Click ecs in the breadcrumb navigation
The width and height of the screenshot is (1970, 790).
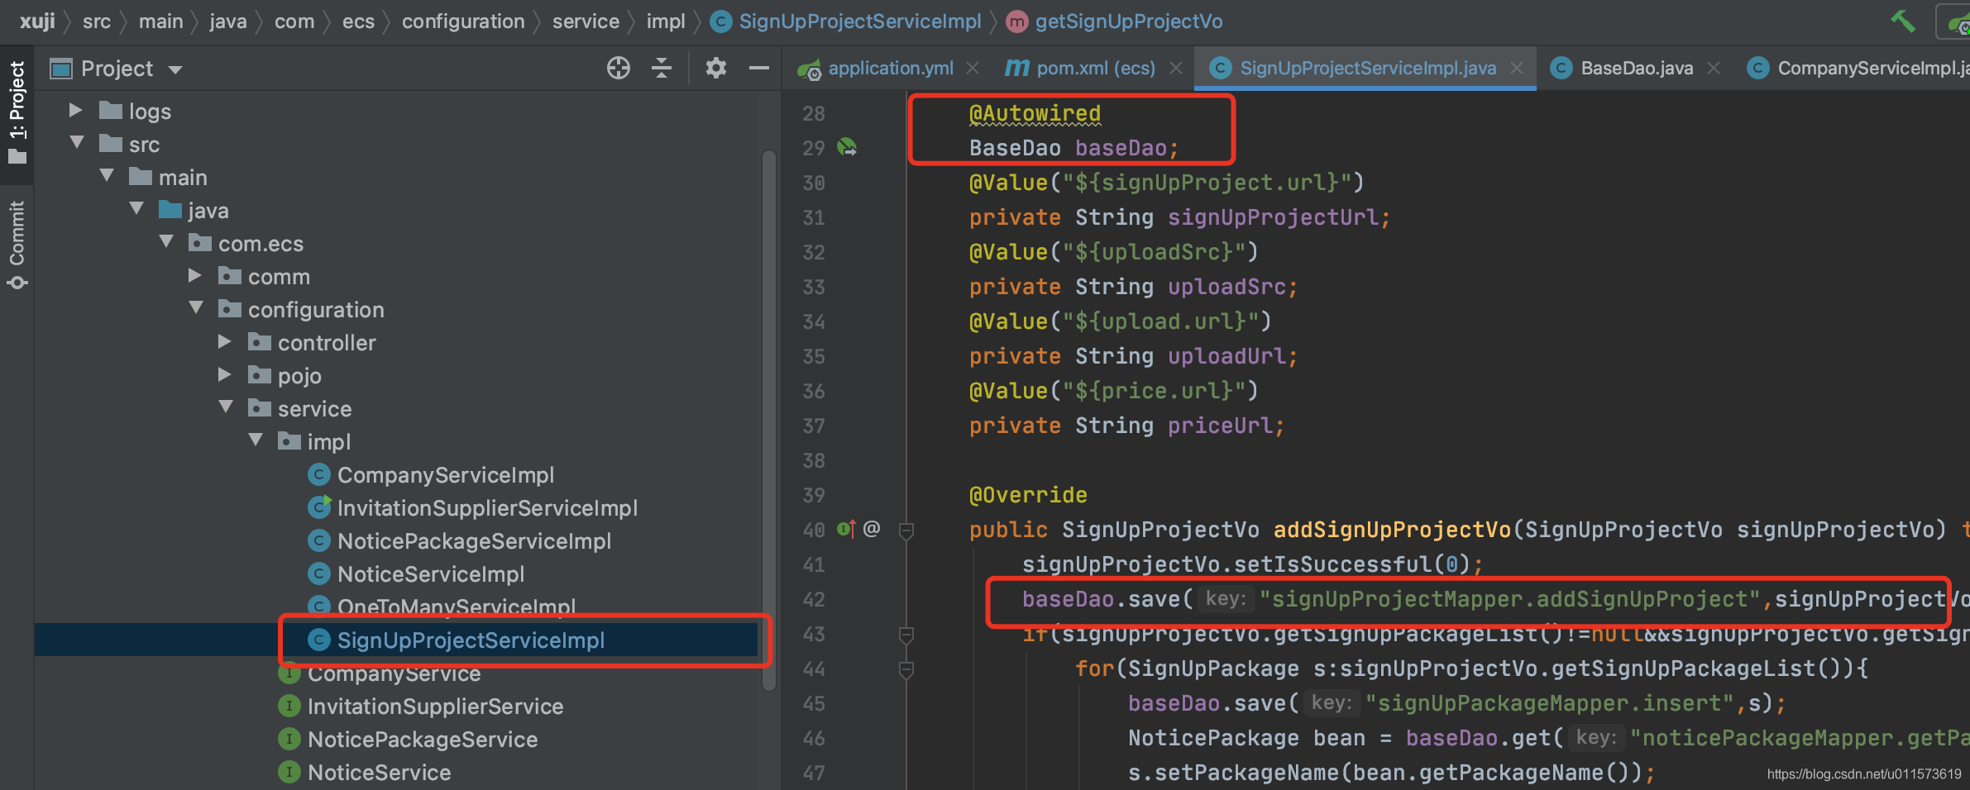pos(359,21)
